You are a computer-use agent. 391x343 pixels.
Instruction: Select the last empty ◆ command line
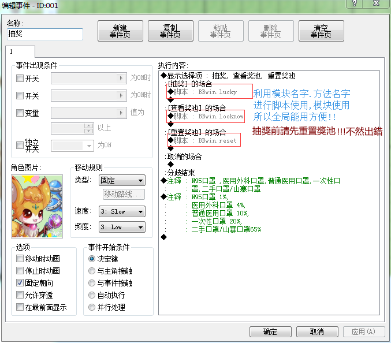(x=163, y=237)
